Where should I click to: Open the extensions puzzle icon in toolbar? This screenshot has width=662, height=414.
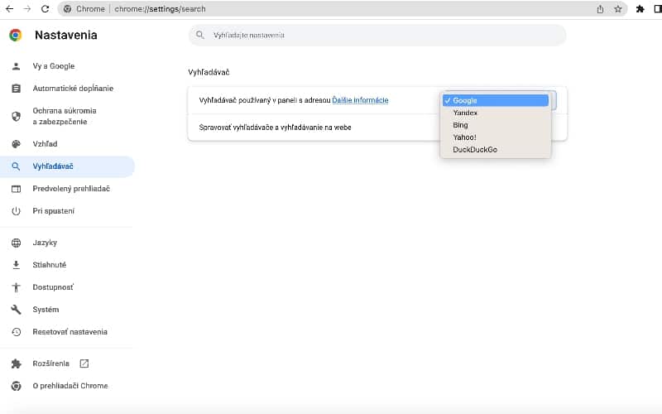click(x=640, y=9)
